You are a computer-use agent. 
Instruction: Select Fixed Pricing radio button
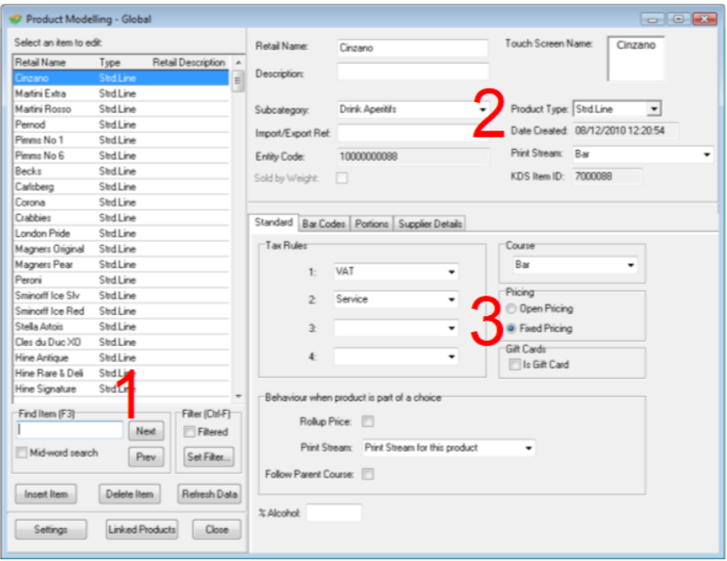[511, 328]
